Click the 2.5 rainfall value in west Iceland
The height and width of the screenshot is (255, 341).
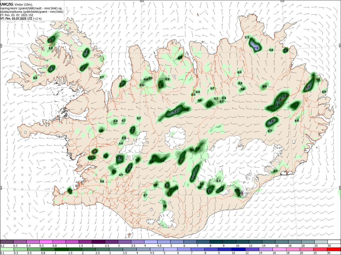[x=133, y=130]
